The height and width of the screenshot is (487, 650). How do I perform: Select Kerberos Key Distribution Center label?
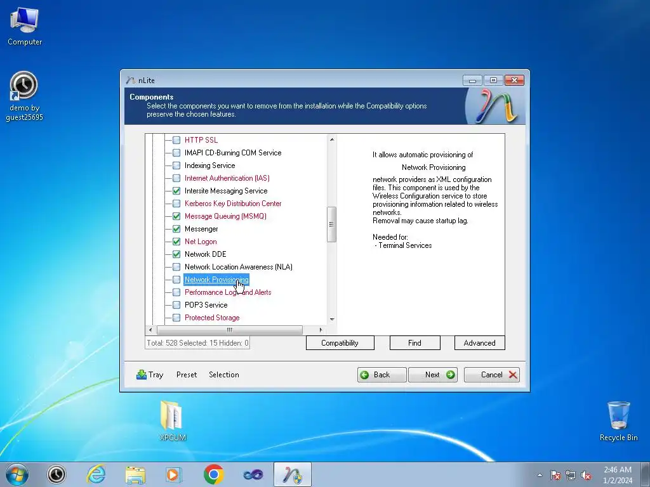click(x=233, y=204)
